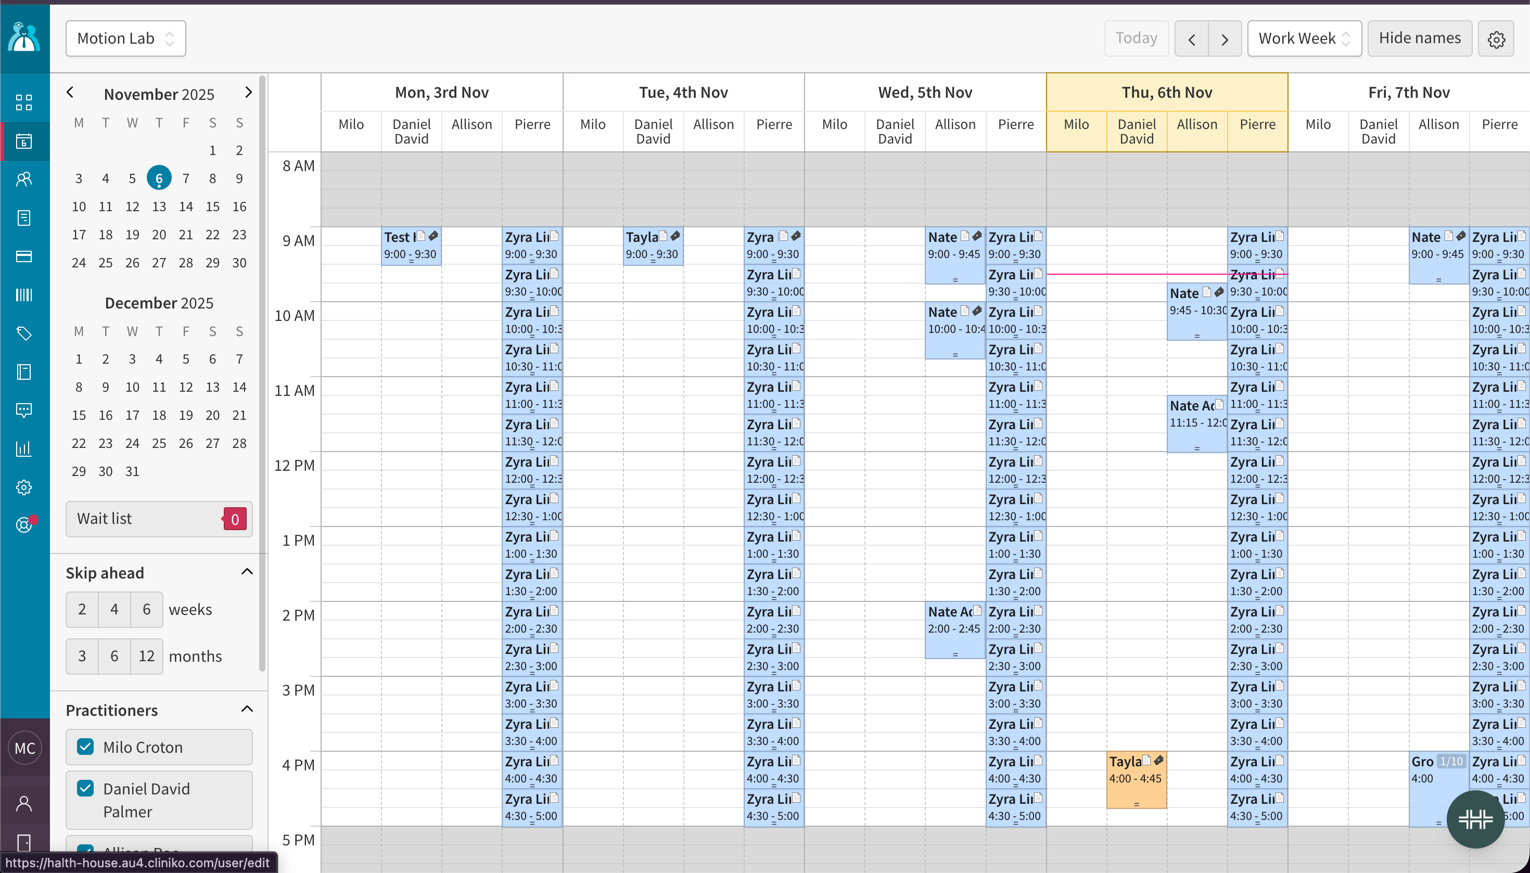Open the Help lifebuoy sidebar icon
The width and height of the screenshot is (1530, 873).
[24, 525]
